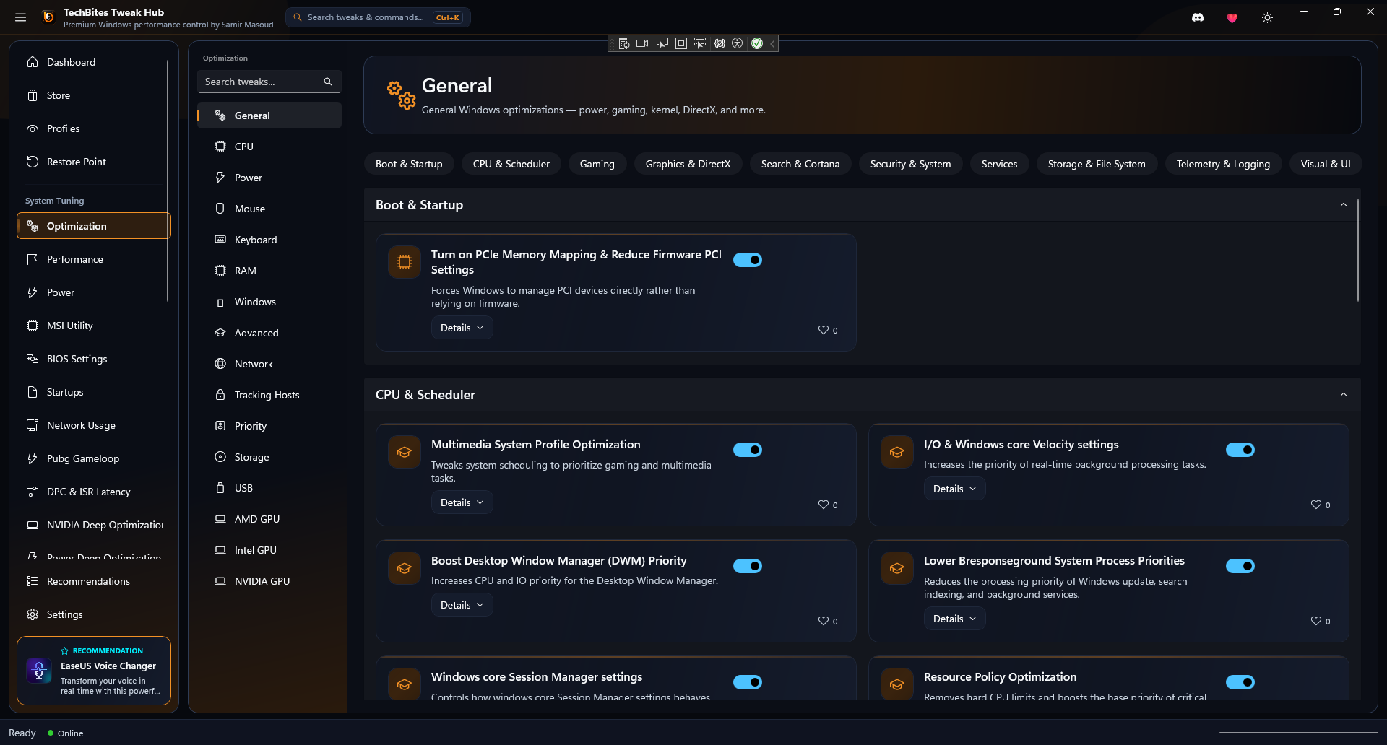Click the Startups document icon
The height and width of the screenshot is (745, 1387).
pos(33,392)
